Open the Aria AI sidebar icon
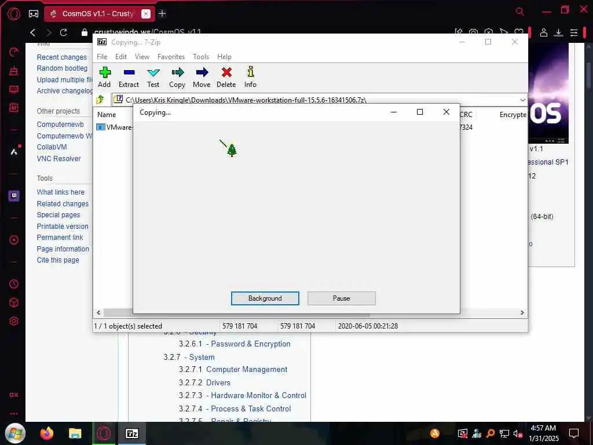 click(x=14, y=152)
